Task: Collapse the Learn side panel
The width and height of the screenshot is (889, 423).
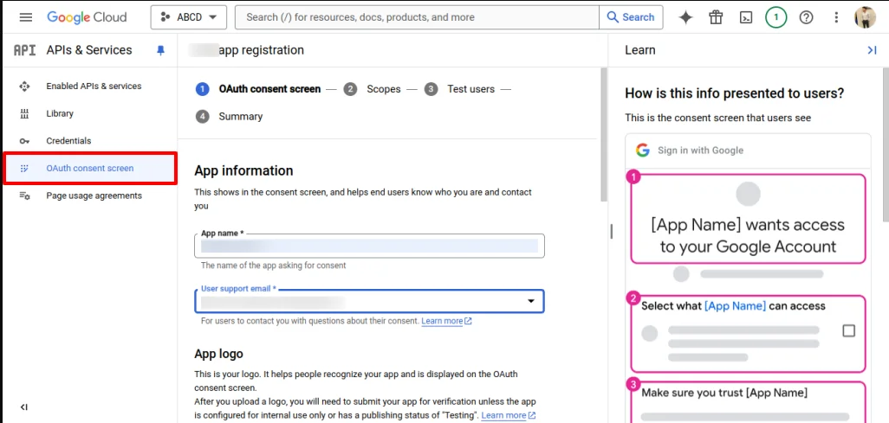Action: [872, 50]
